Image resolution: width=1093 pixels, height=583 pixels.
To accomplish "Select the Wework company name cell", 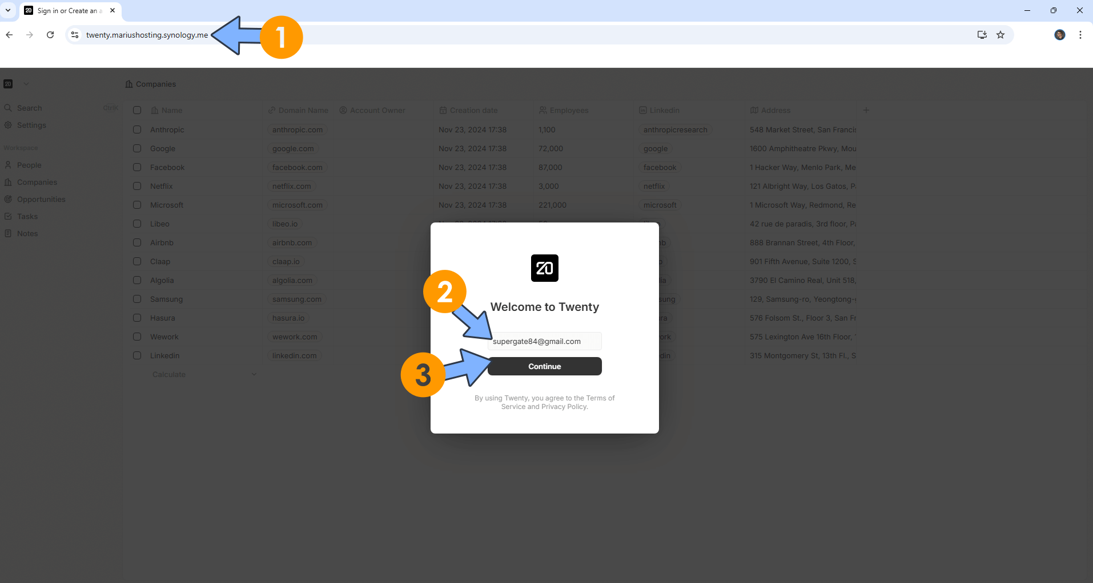I will click(x=164, y=337).
